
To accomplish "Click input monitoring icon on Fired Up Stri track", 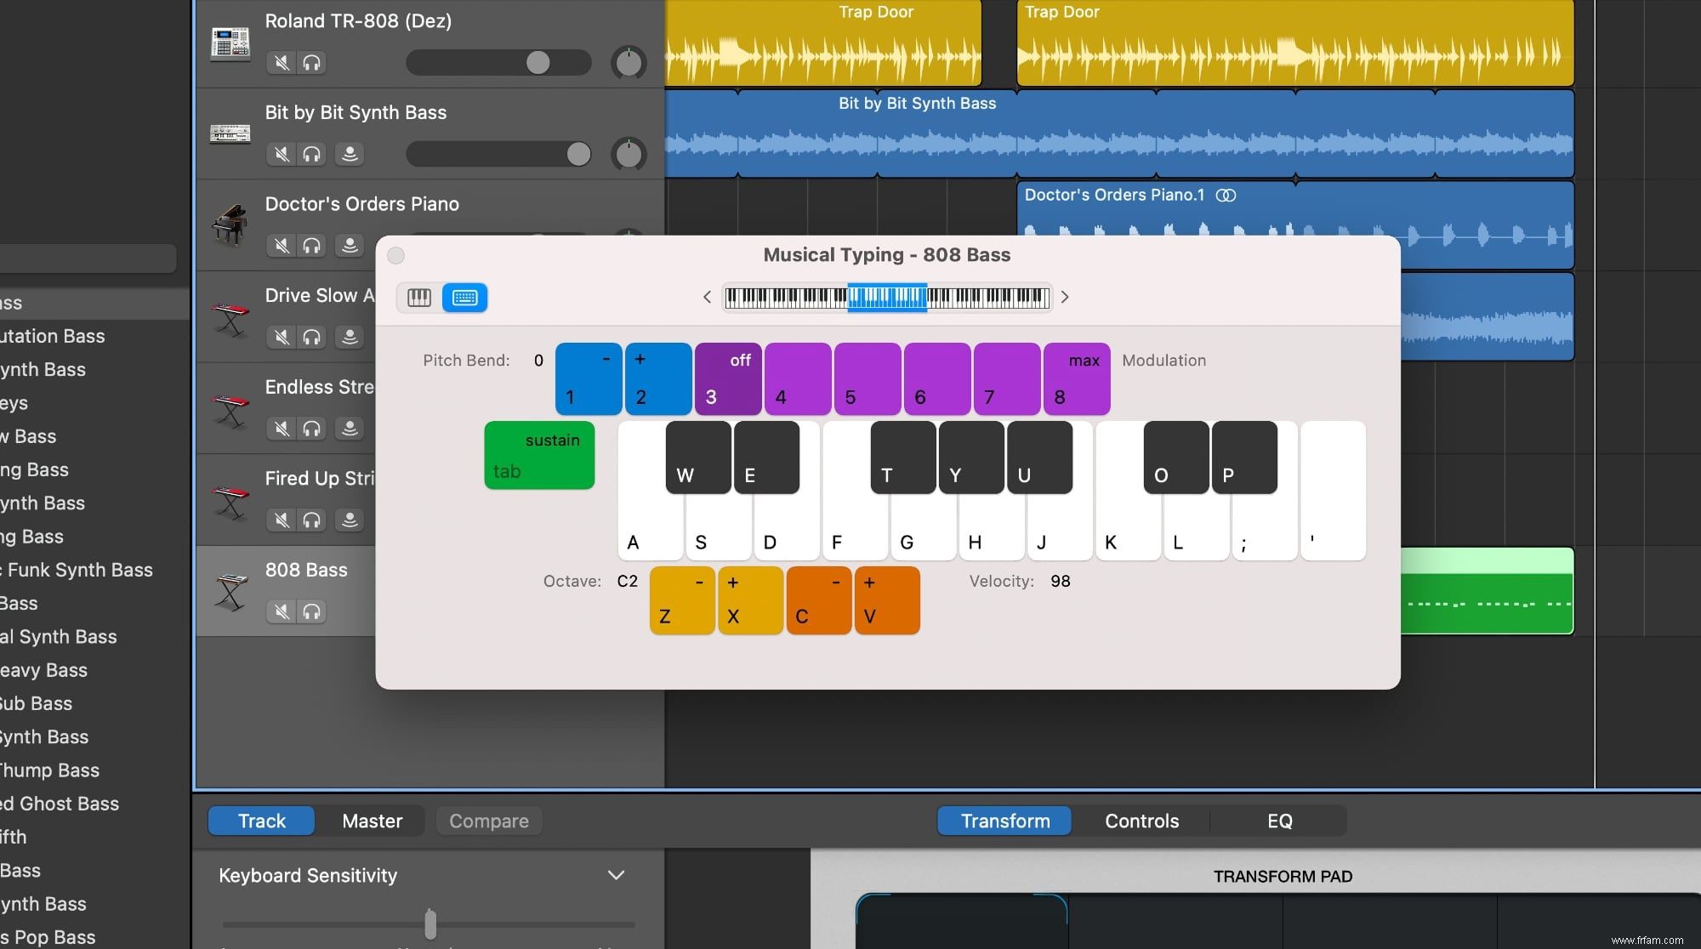I will coord(349,520).
